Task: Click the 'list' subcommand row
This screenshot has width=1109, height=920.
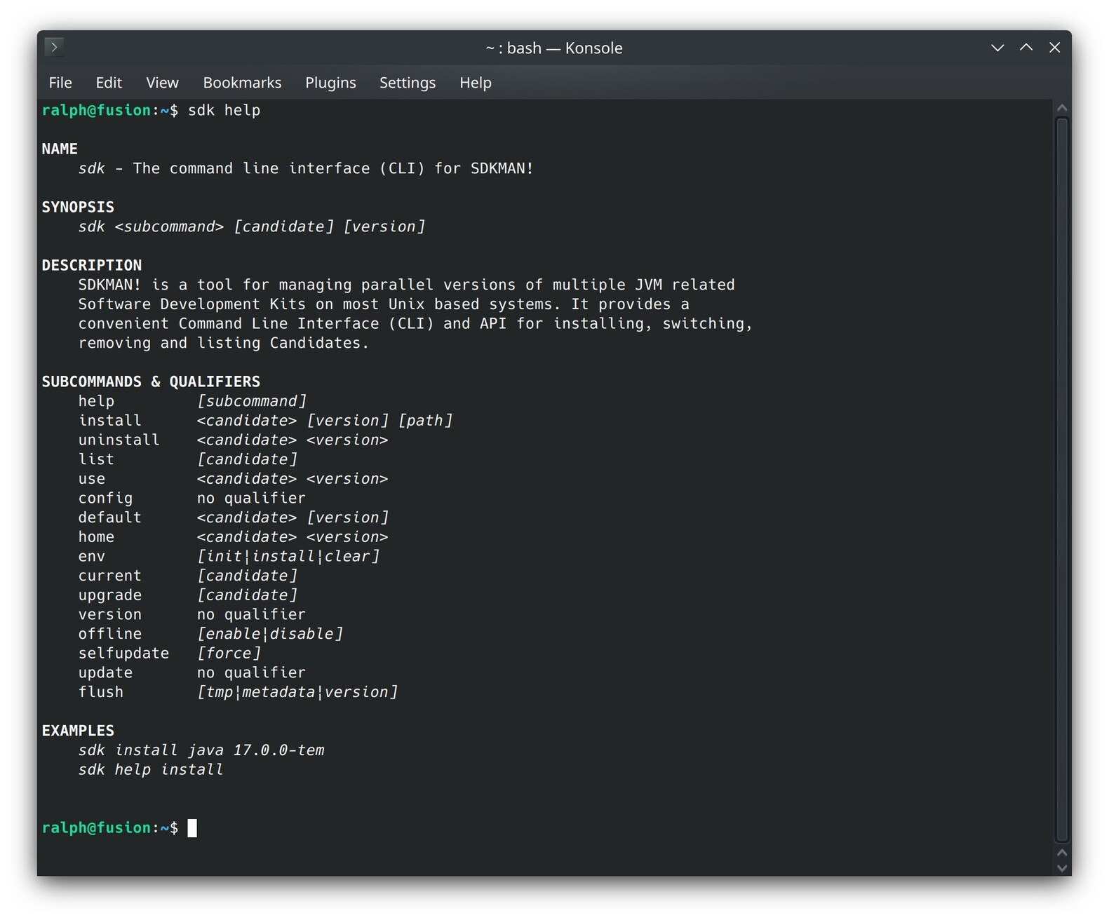Action: pyautogui.click(x=187, y=459)
